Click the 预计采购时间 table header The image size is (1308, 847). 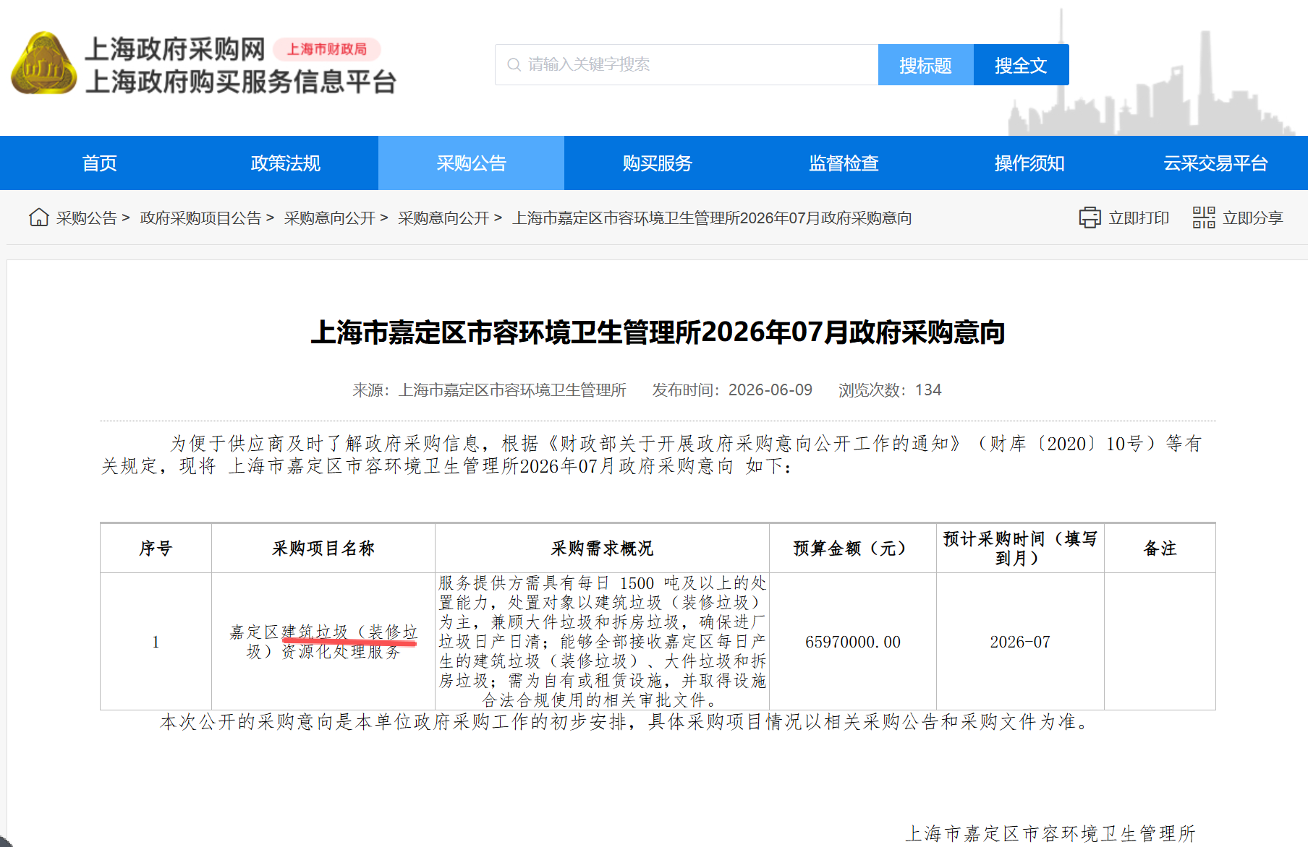pos(1020,549)
